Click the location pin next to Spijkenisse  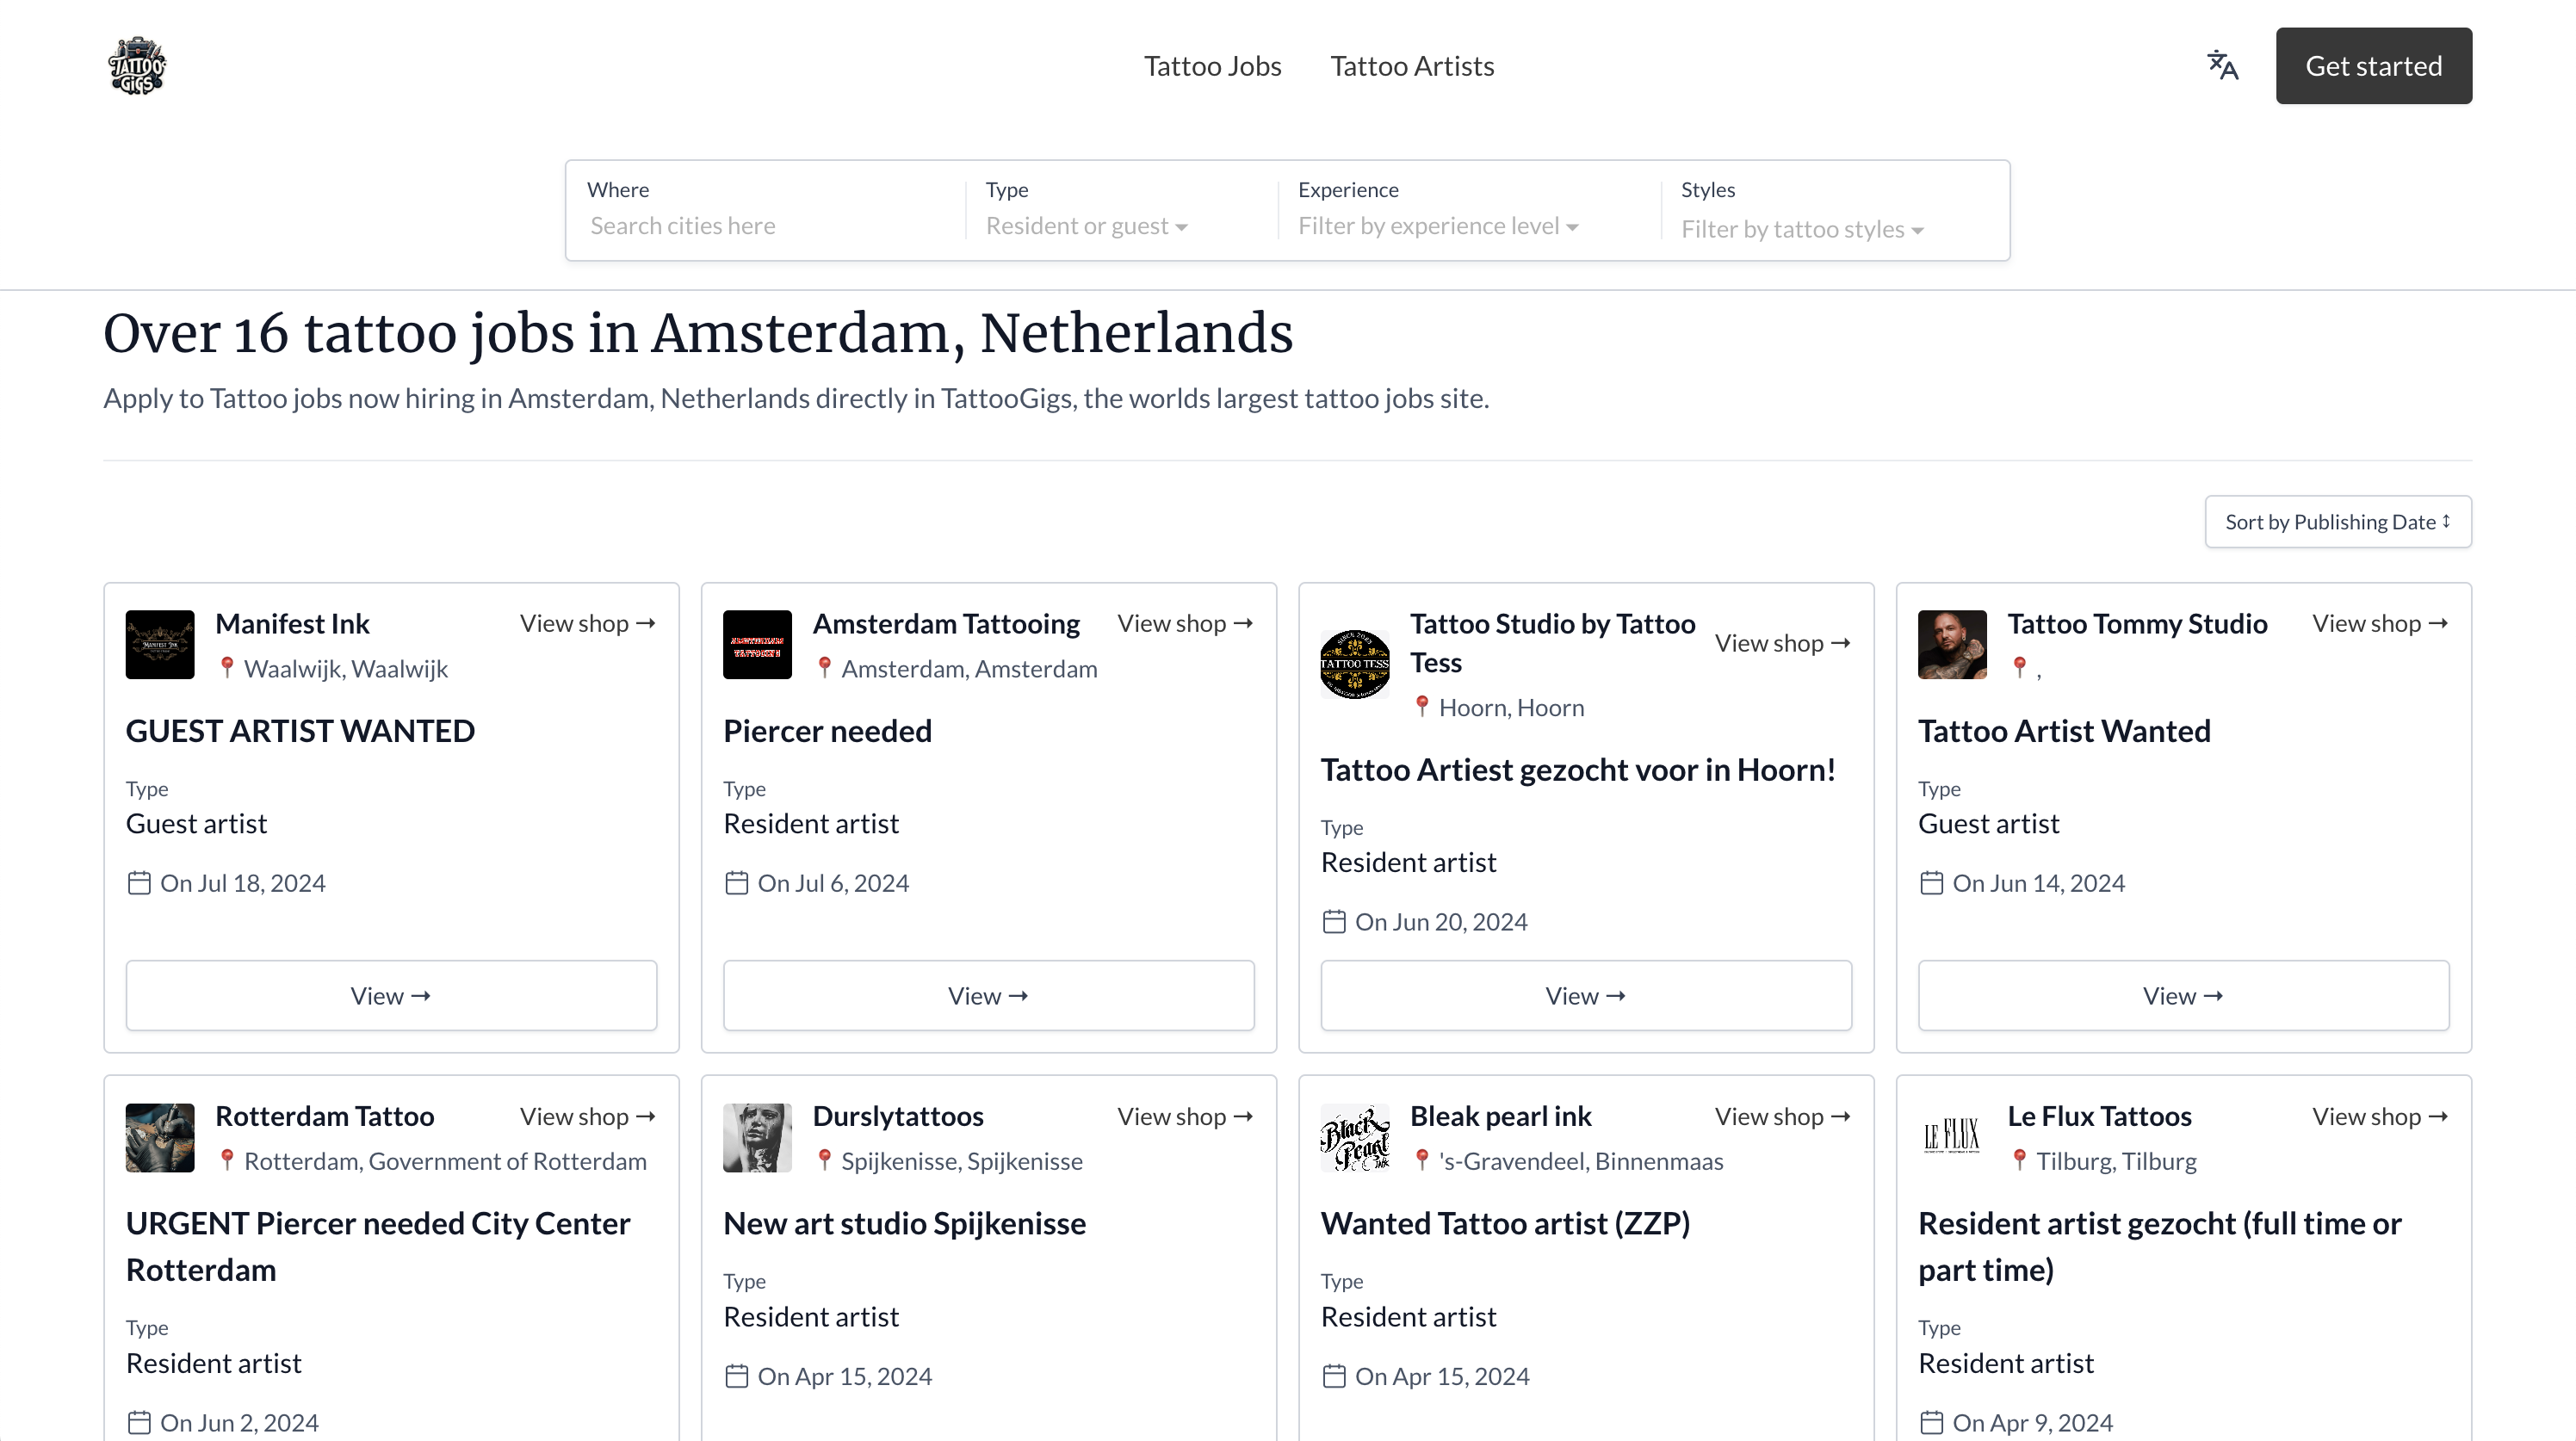(x=824, y=1160)
